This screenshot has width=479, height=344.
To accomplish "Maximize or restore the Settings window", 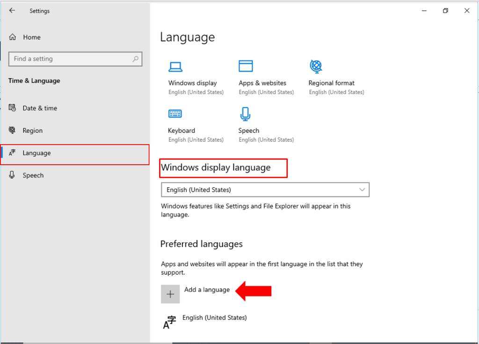I will tap(445, 11).
